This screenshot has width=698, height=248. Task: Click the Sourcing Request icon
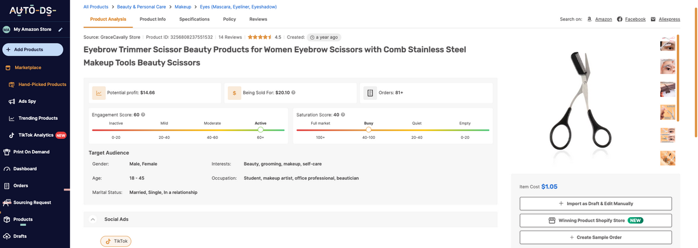pos(7,203)
